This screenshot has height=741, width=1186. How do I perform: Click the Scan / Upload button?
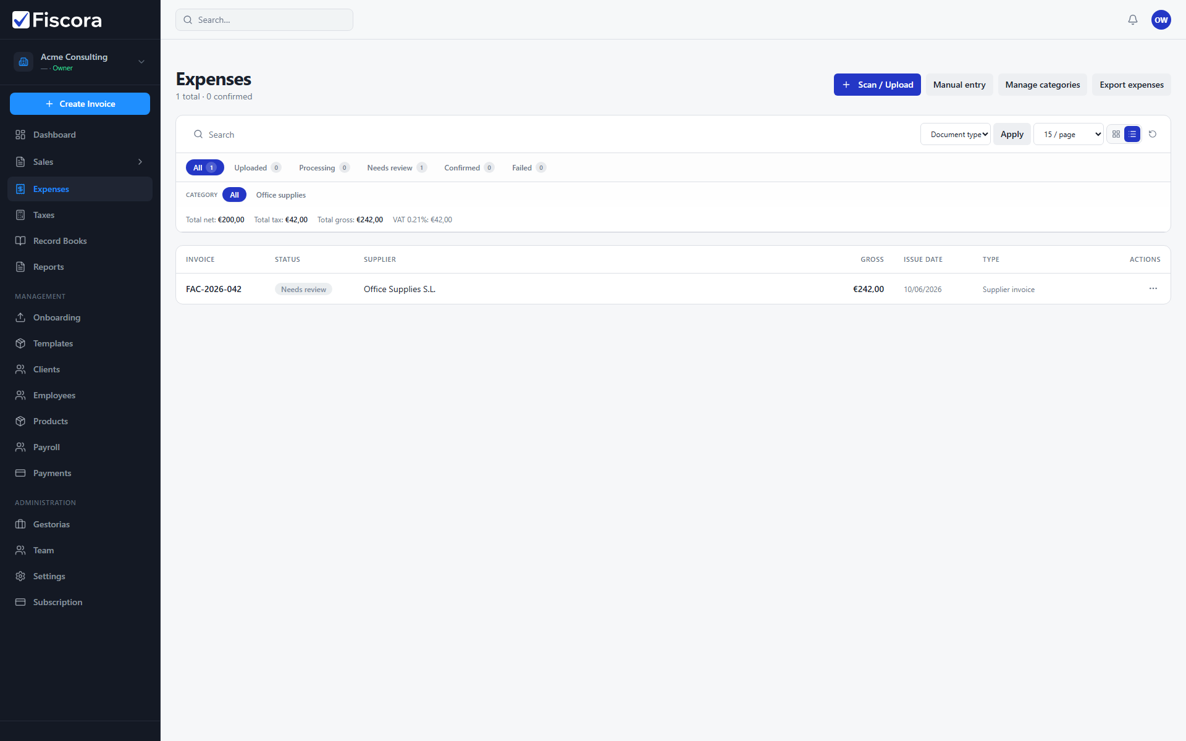pos(877,85)
